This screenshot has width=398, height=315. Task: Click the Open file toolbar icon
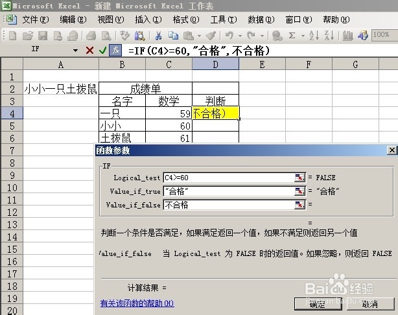(x=28, y=36)
